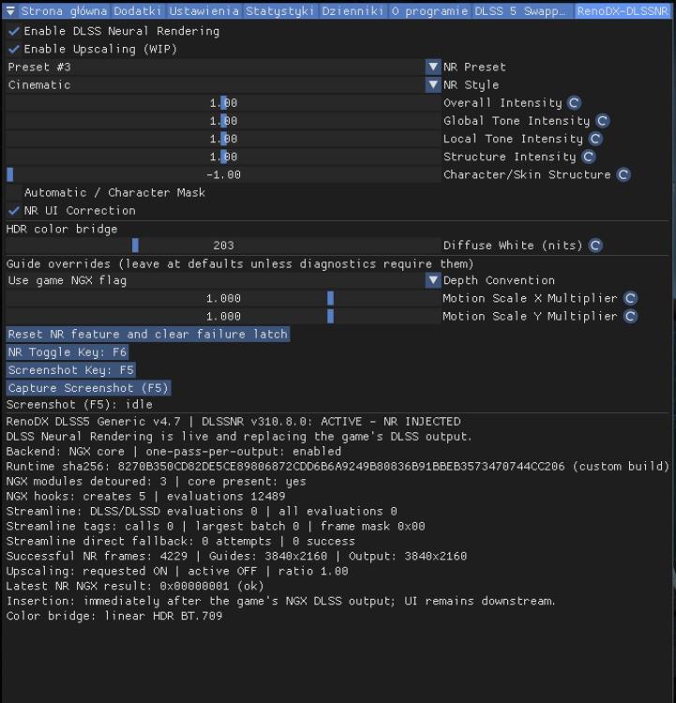Click the DLSS Neural Rendering is live line
The image size is (676, 703).
point(239,436)
